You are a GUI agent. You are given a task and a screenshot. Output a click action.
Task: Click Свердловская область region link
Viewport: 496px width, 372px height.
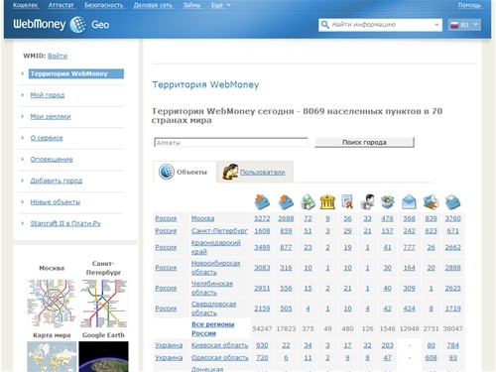point(213,309)
